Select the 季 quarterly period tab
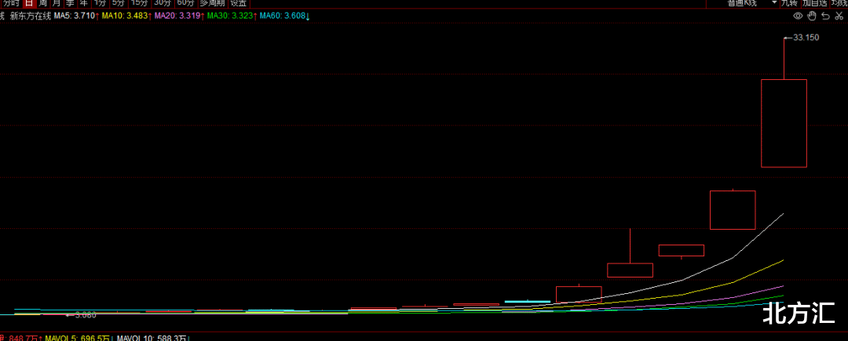This screenshot has height=341, width=848. (x=70, y=2)
